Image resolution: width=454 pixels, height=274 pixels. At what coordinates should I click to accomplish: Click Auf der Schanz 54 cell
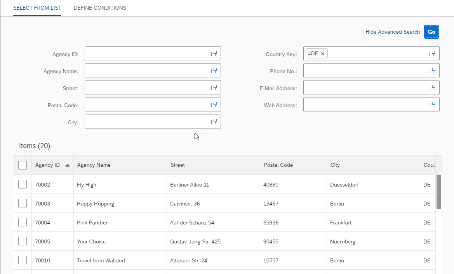coord(213,223)
